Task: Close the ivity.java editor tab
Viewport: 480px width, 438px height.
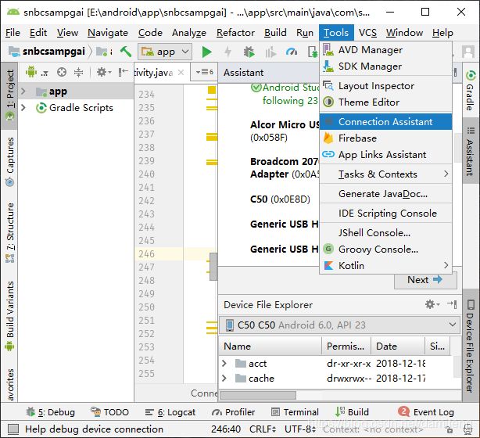Action: [x=181, y=73]
